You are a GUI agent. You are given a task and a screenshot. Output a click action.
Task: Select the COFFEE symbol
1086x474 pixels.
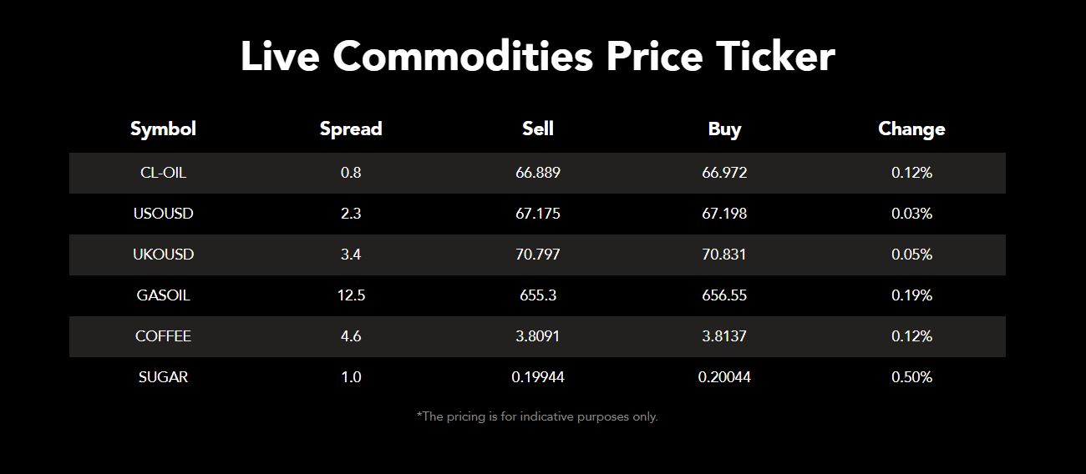point(163,336)
